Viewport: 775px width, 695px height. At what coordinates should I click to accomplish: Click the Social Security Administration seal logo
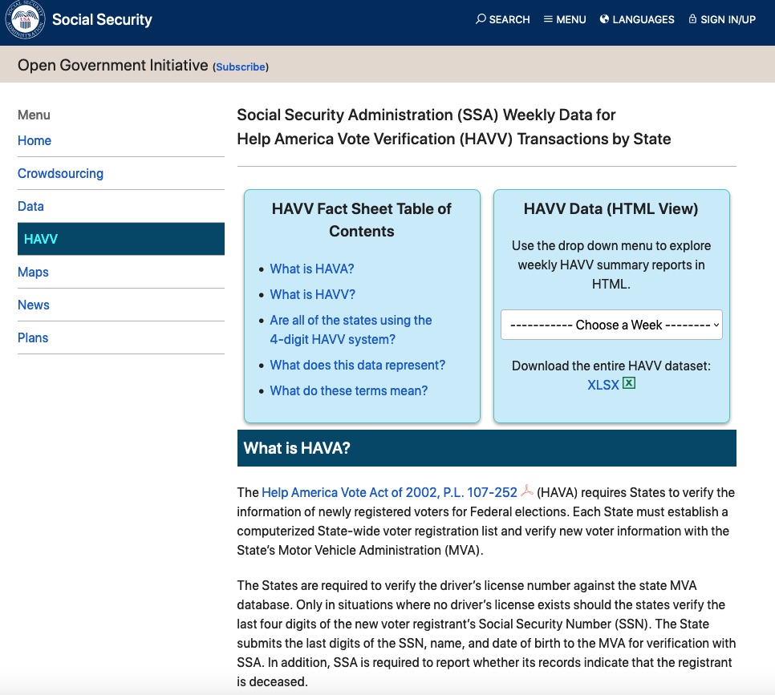pos(25,20)
